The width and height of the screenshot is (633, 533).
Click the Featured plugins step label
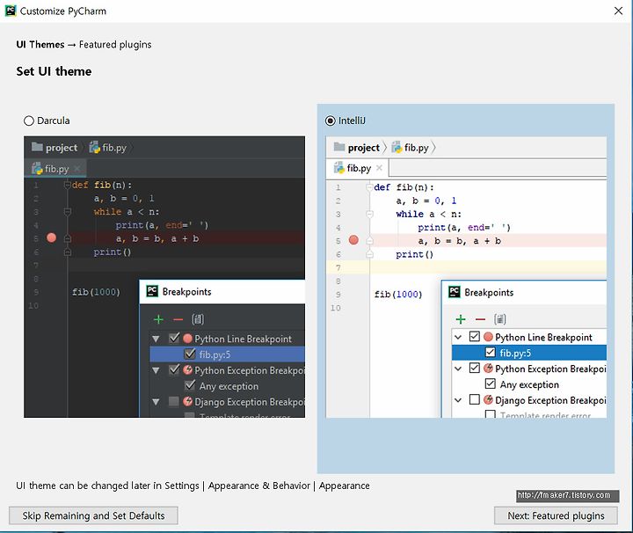[x=115, y=44]
